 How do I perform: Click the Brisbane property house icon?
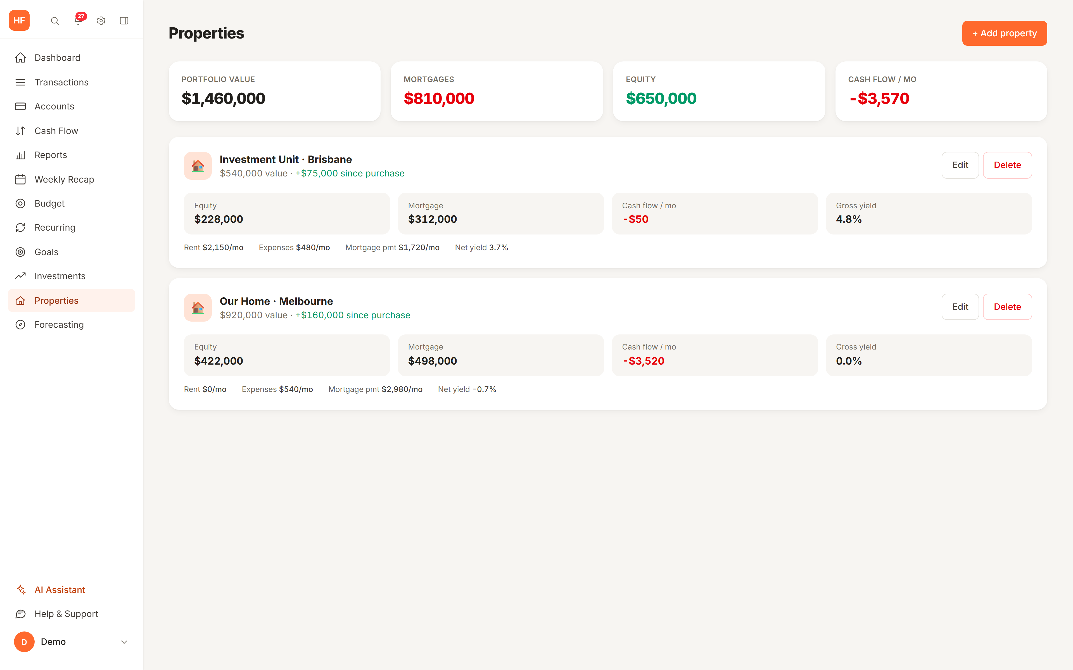click(198, 166)
